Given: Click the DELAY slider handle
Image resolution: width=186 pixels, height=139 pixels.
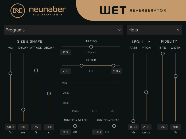Looking at the screenshot, I should click(23, 110).
